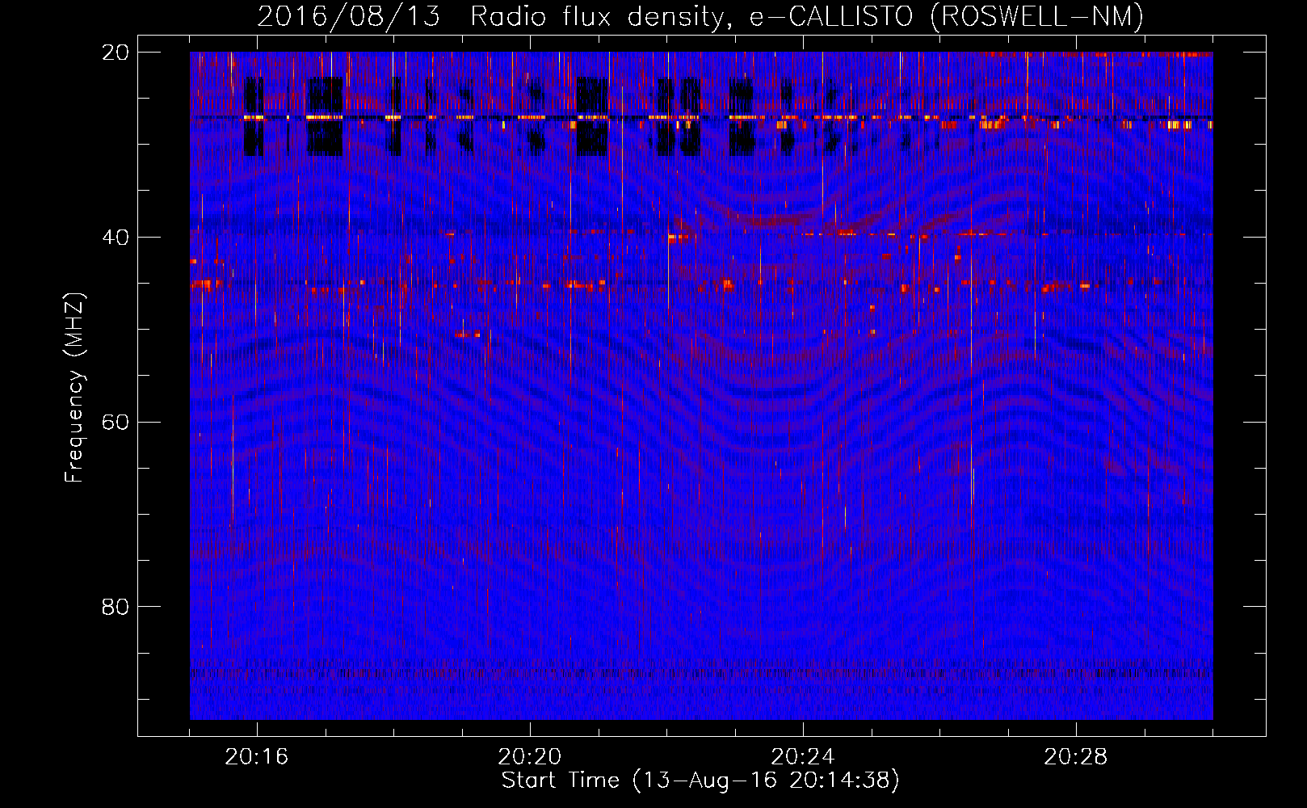Viewport: 1307px width, 808px height.
Task: Click the 20:28 time tick label
Action: [1076, 757]
